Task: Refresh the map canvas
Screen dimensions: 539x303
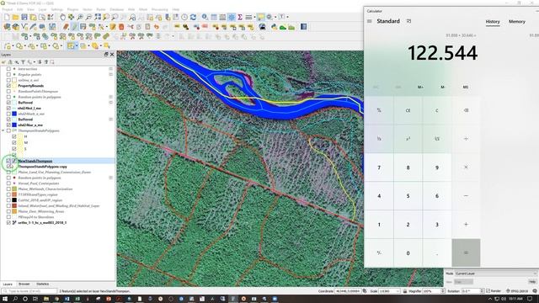Action: click(193, 17)
